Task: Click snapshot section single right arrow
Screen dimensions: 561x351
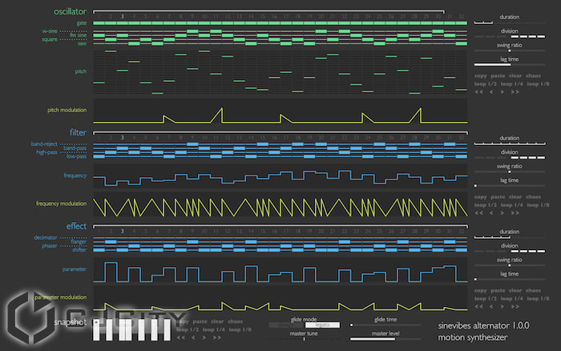Action: click(204, 337)
